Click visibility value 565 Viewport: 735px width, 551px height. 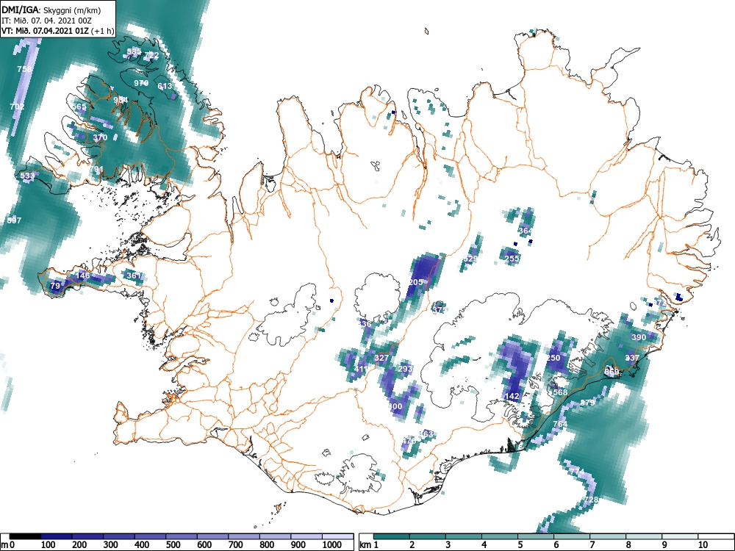tap(79, 107)
